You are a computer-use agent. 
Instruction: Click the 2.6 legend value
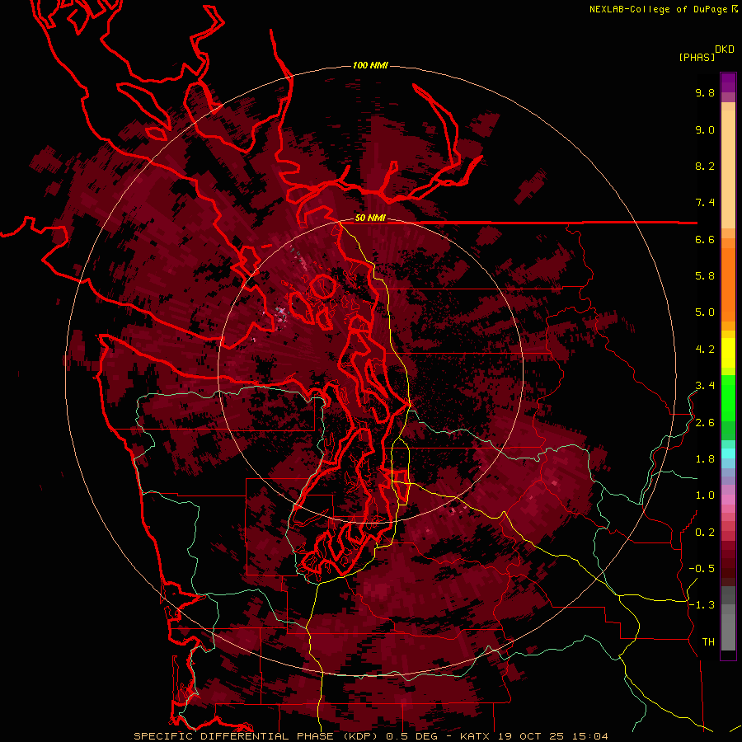[x=705, y=423]
